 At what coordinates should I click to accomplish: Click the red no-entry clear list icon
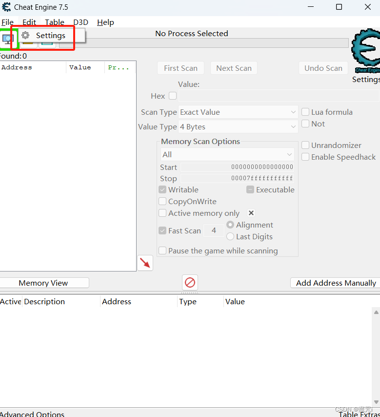click(190, 282)
